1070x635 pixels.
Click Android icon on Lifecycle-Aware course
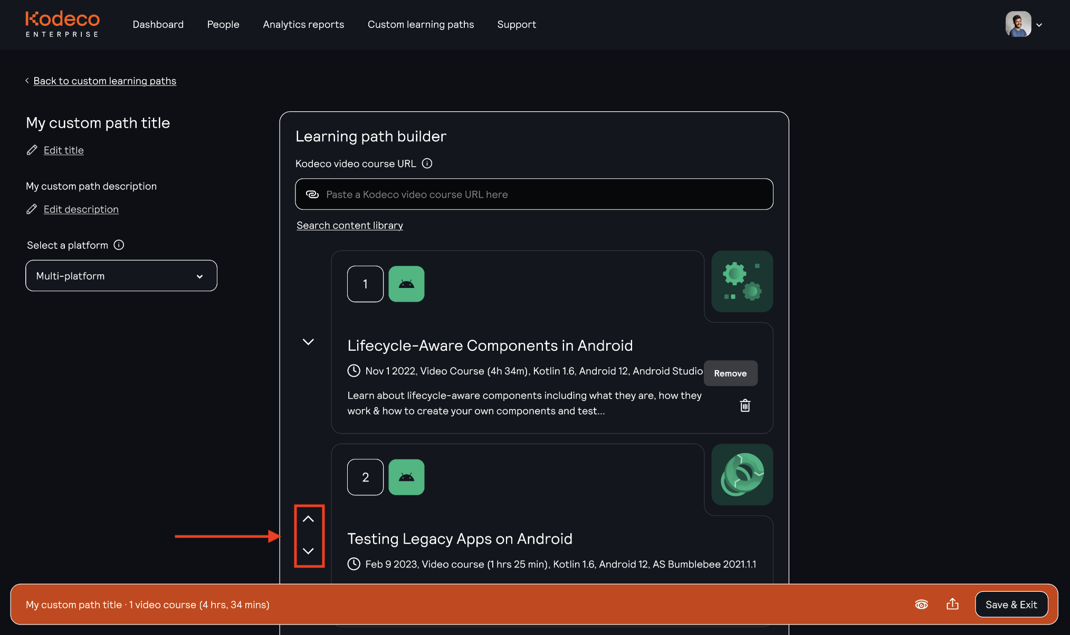tap(406, 284)
